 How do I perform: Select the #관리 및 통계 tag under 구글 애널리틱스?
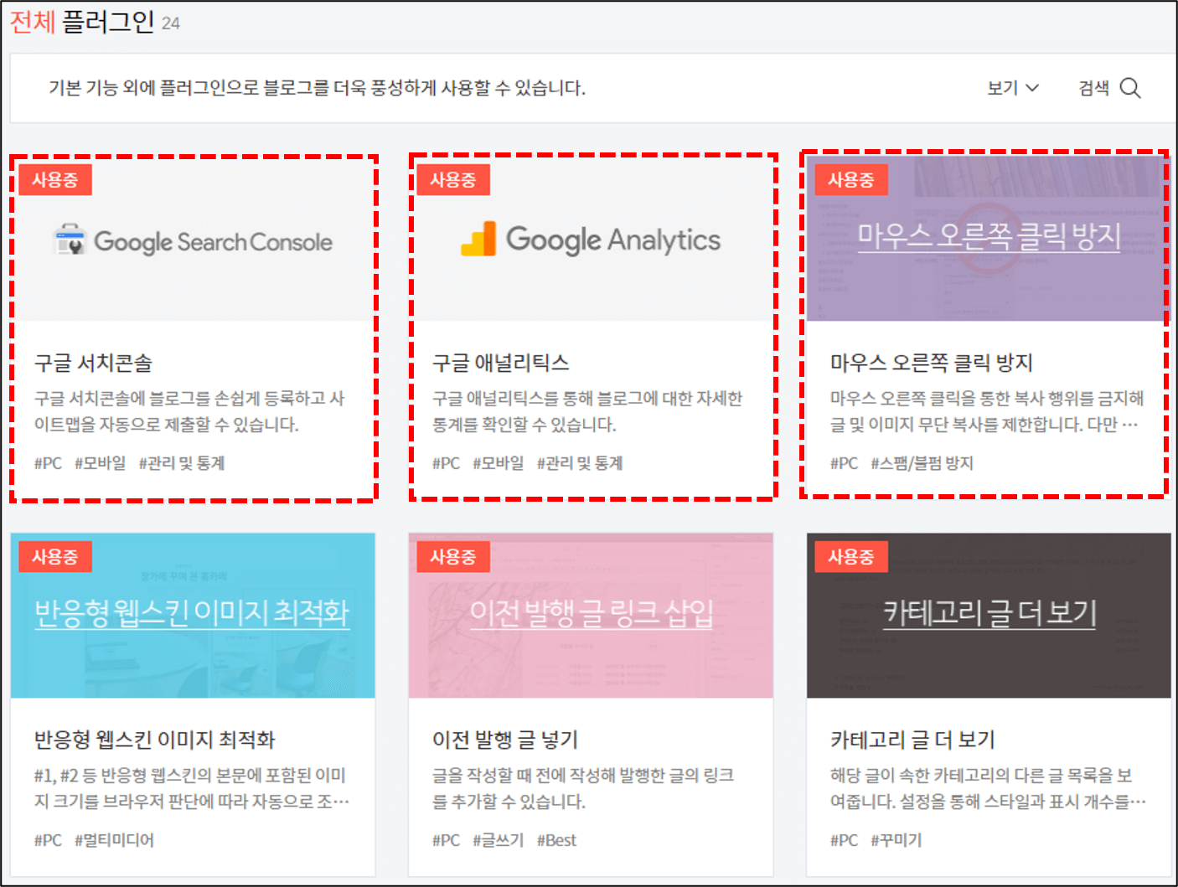[581, 462]
